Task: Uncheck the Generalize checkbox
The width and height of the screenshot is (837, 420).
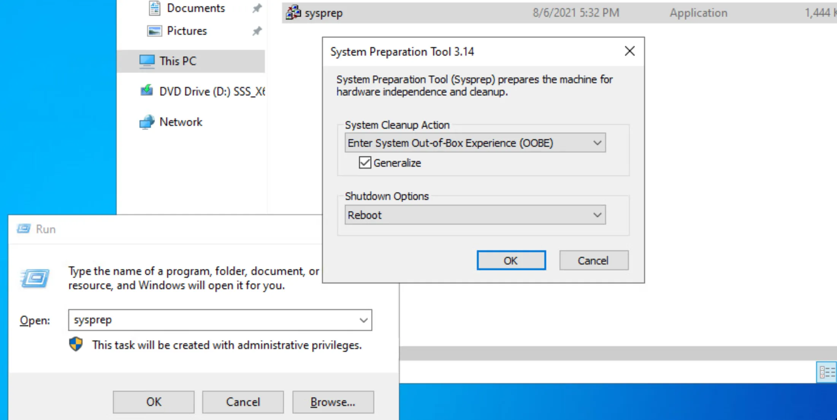Action: pyautogui.click(x=365, y=163)
